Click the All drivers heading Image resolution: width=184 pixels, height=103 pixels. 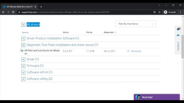(x=33, y=25)
